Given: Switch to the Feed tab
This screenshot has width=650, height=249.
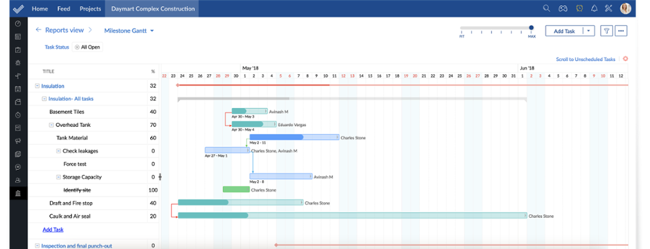Looking at the screenshot, I should click(64, 8).
